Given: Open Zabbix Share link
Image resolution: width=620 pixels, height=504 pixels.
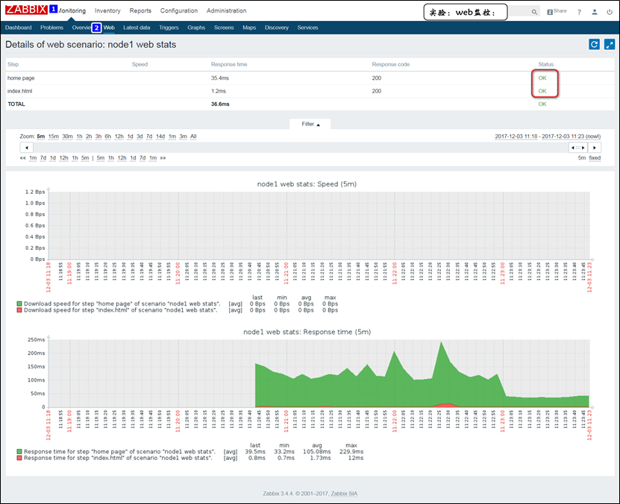Looking at the screenshot, I should coord(557,11).
